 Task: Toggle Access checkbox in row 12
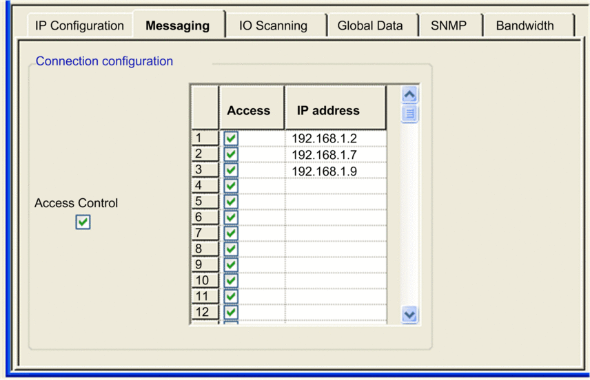tap(231, 313)
